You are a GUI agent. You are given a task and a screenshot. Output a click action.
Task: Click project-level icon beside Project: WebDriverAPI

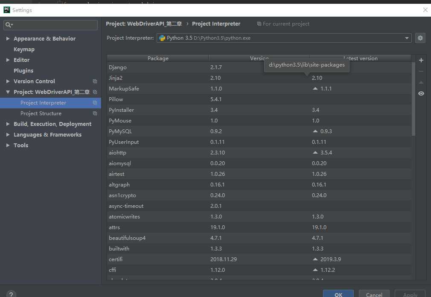click(x=95, y=92)
